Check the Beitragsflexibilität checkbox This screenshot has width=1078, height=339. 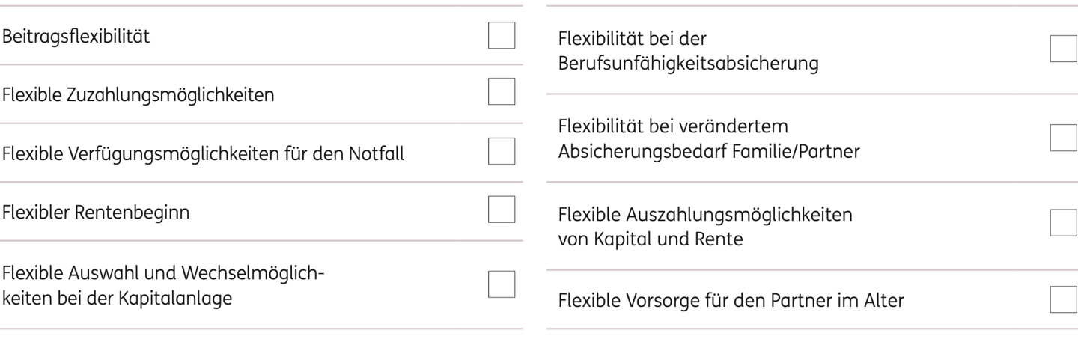(x=502, y=36)
